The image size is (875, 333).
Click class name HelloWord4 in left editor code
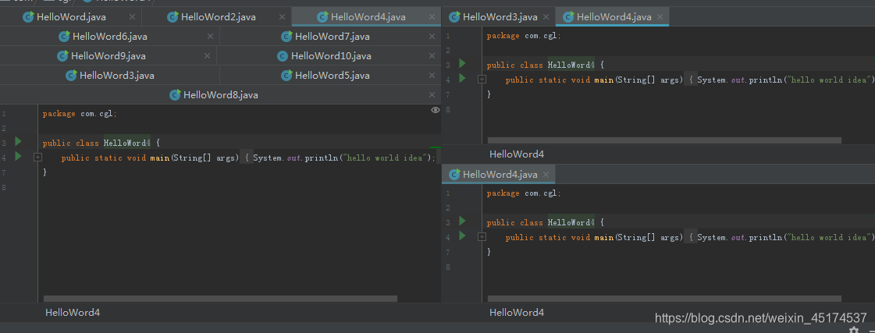click(x=126, y=143)
